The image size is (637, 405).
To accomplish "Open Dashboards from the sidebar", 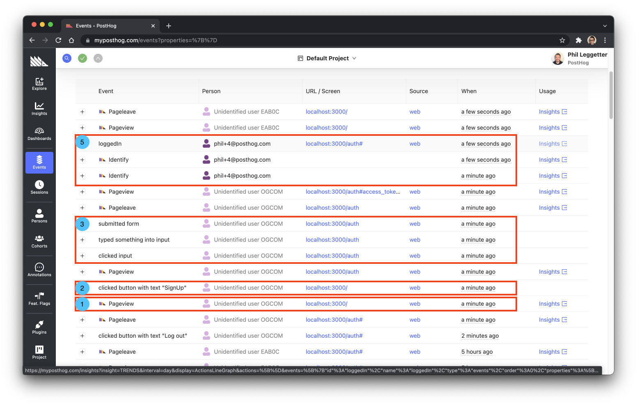I will pos(39,134).
